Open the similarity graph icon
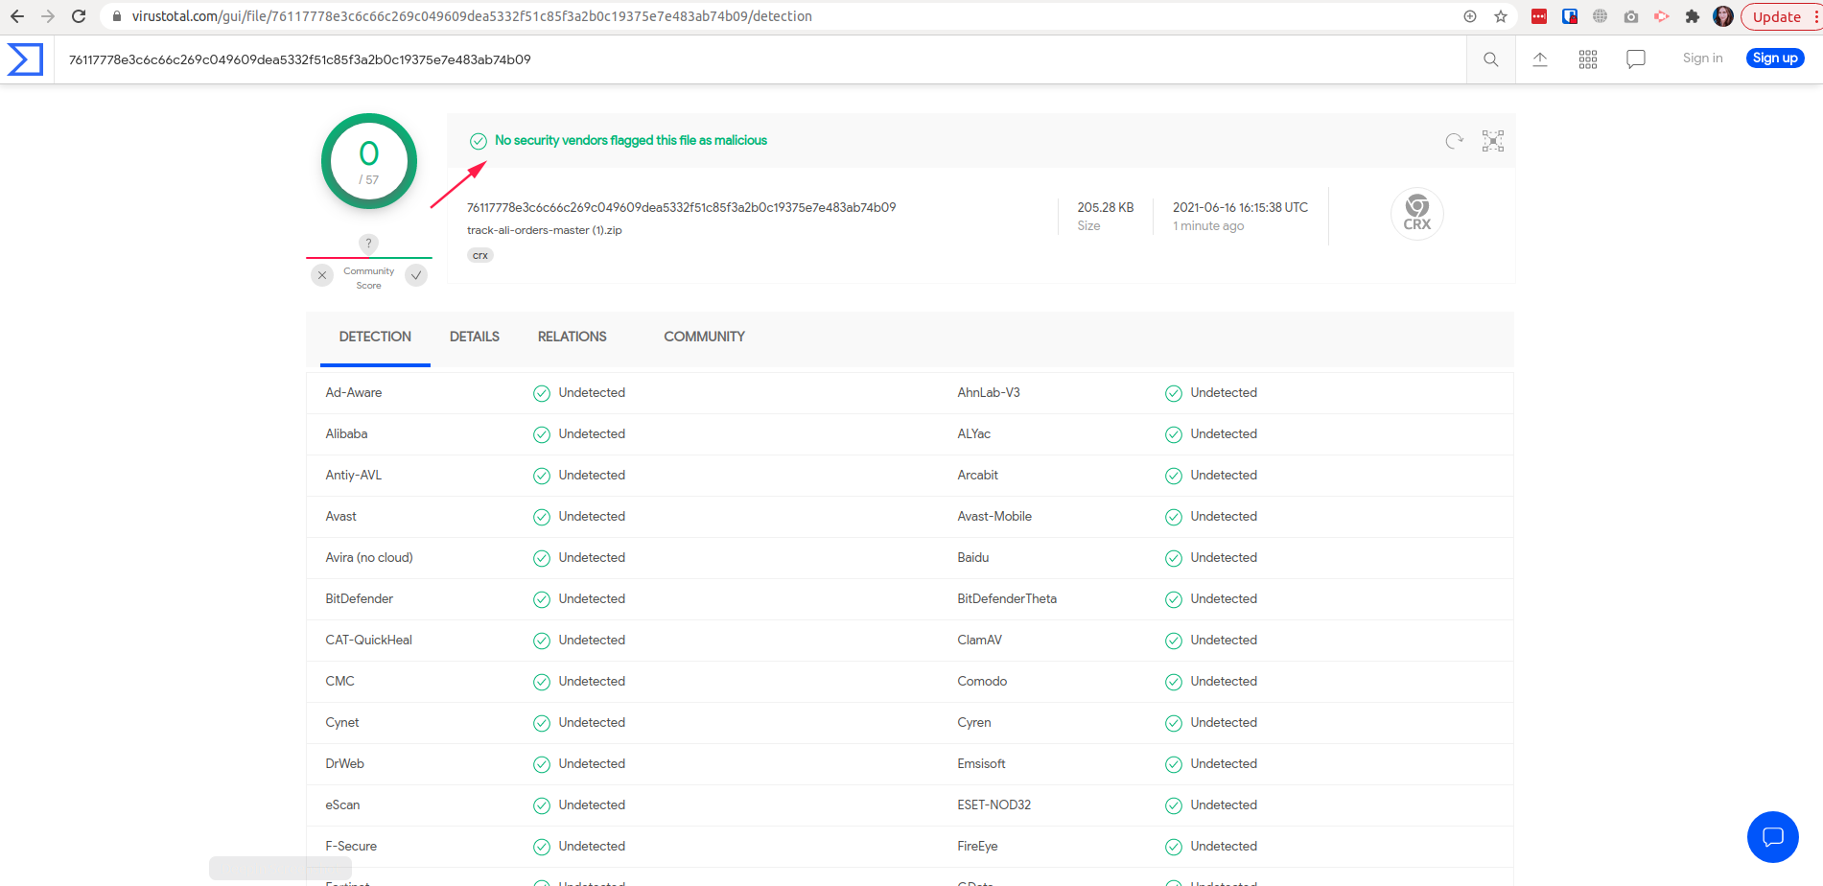The image size is (1823, 886). click(1493, 141)
